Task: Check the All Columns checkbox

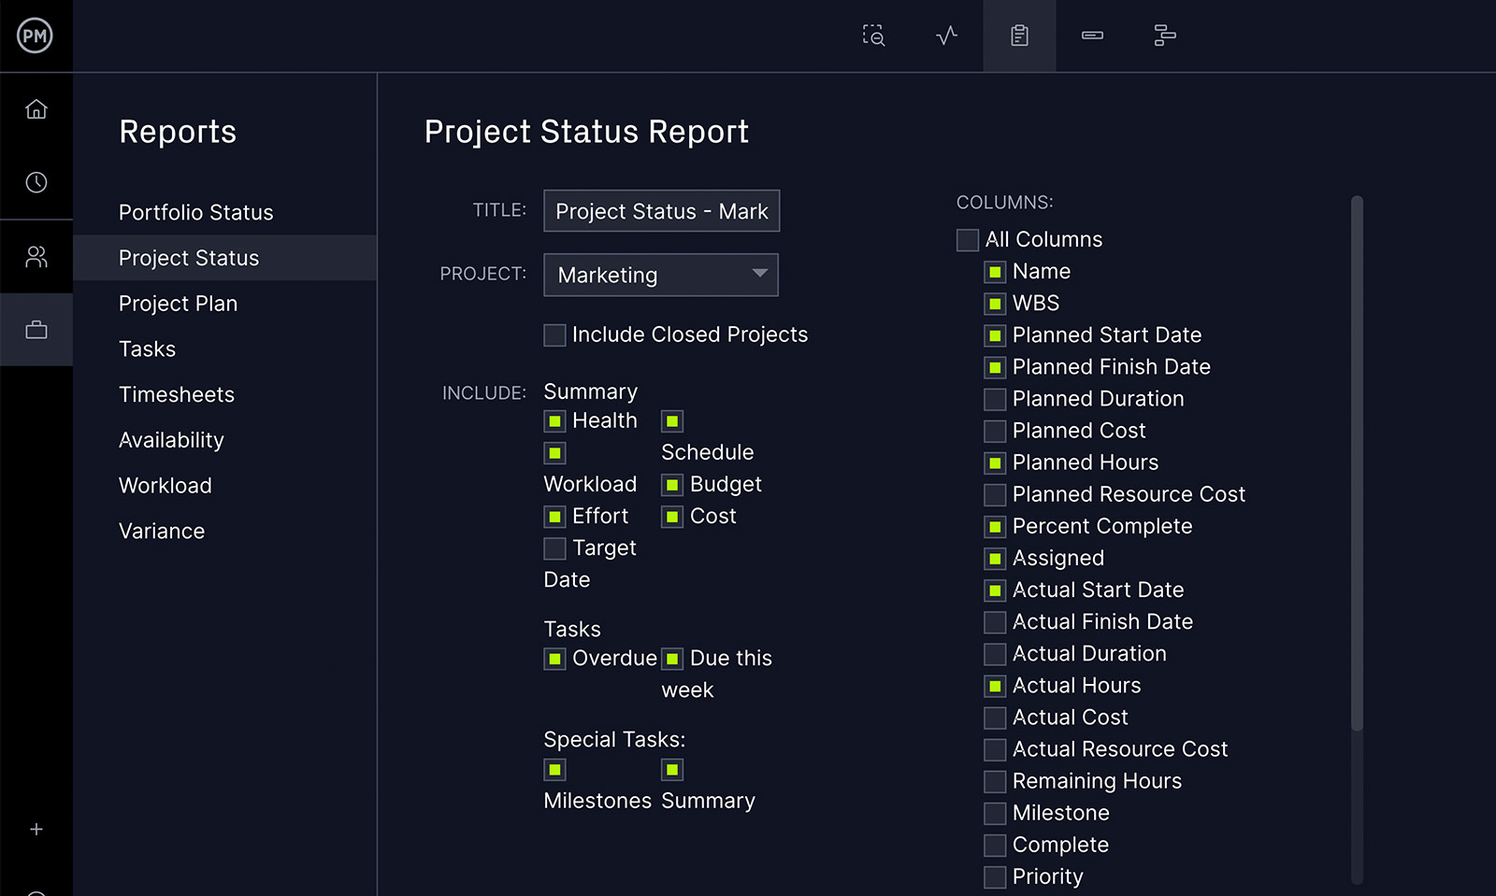Action: [968, 240]
